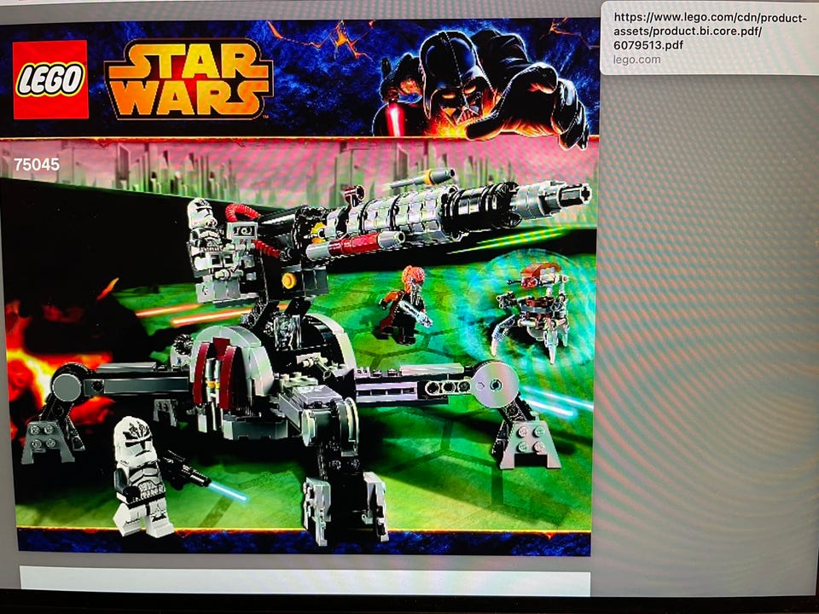This screenshot has width=819, height=614.
Task: Click the red LEGO logo
Action: point(50,79)
